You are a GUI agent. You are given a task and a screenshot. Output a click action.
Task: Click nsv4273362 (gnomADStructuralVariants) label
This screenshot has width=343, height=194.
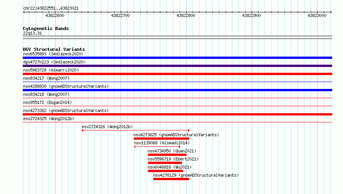(66, 110)
